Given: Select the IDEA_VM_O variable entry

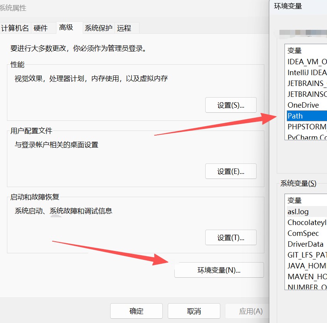Looking at the screenshot, I should pos(307,62).
